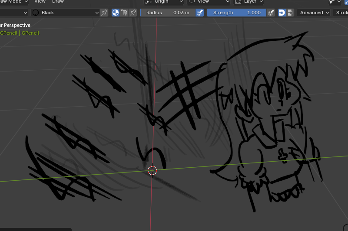Open the Stroke settings dropdown
This screenshot has width=348, height=231.
(x=341, y=13)
